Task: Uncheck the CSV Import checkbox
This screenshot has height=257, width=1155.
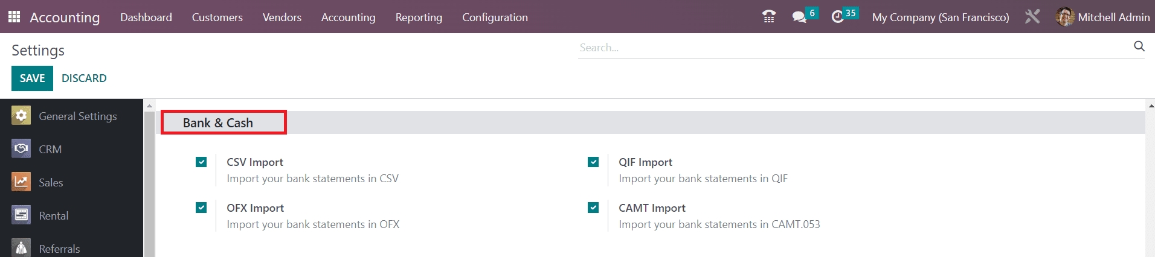Action: tap(201, 162)
